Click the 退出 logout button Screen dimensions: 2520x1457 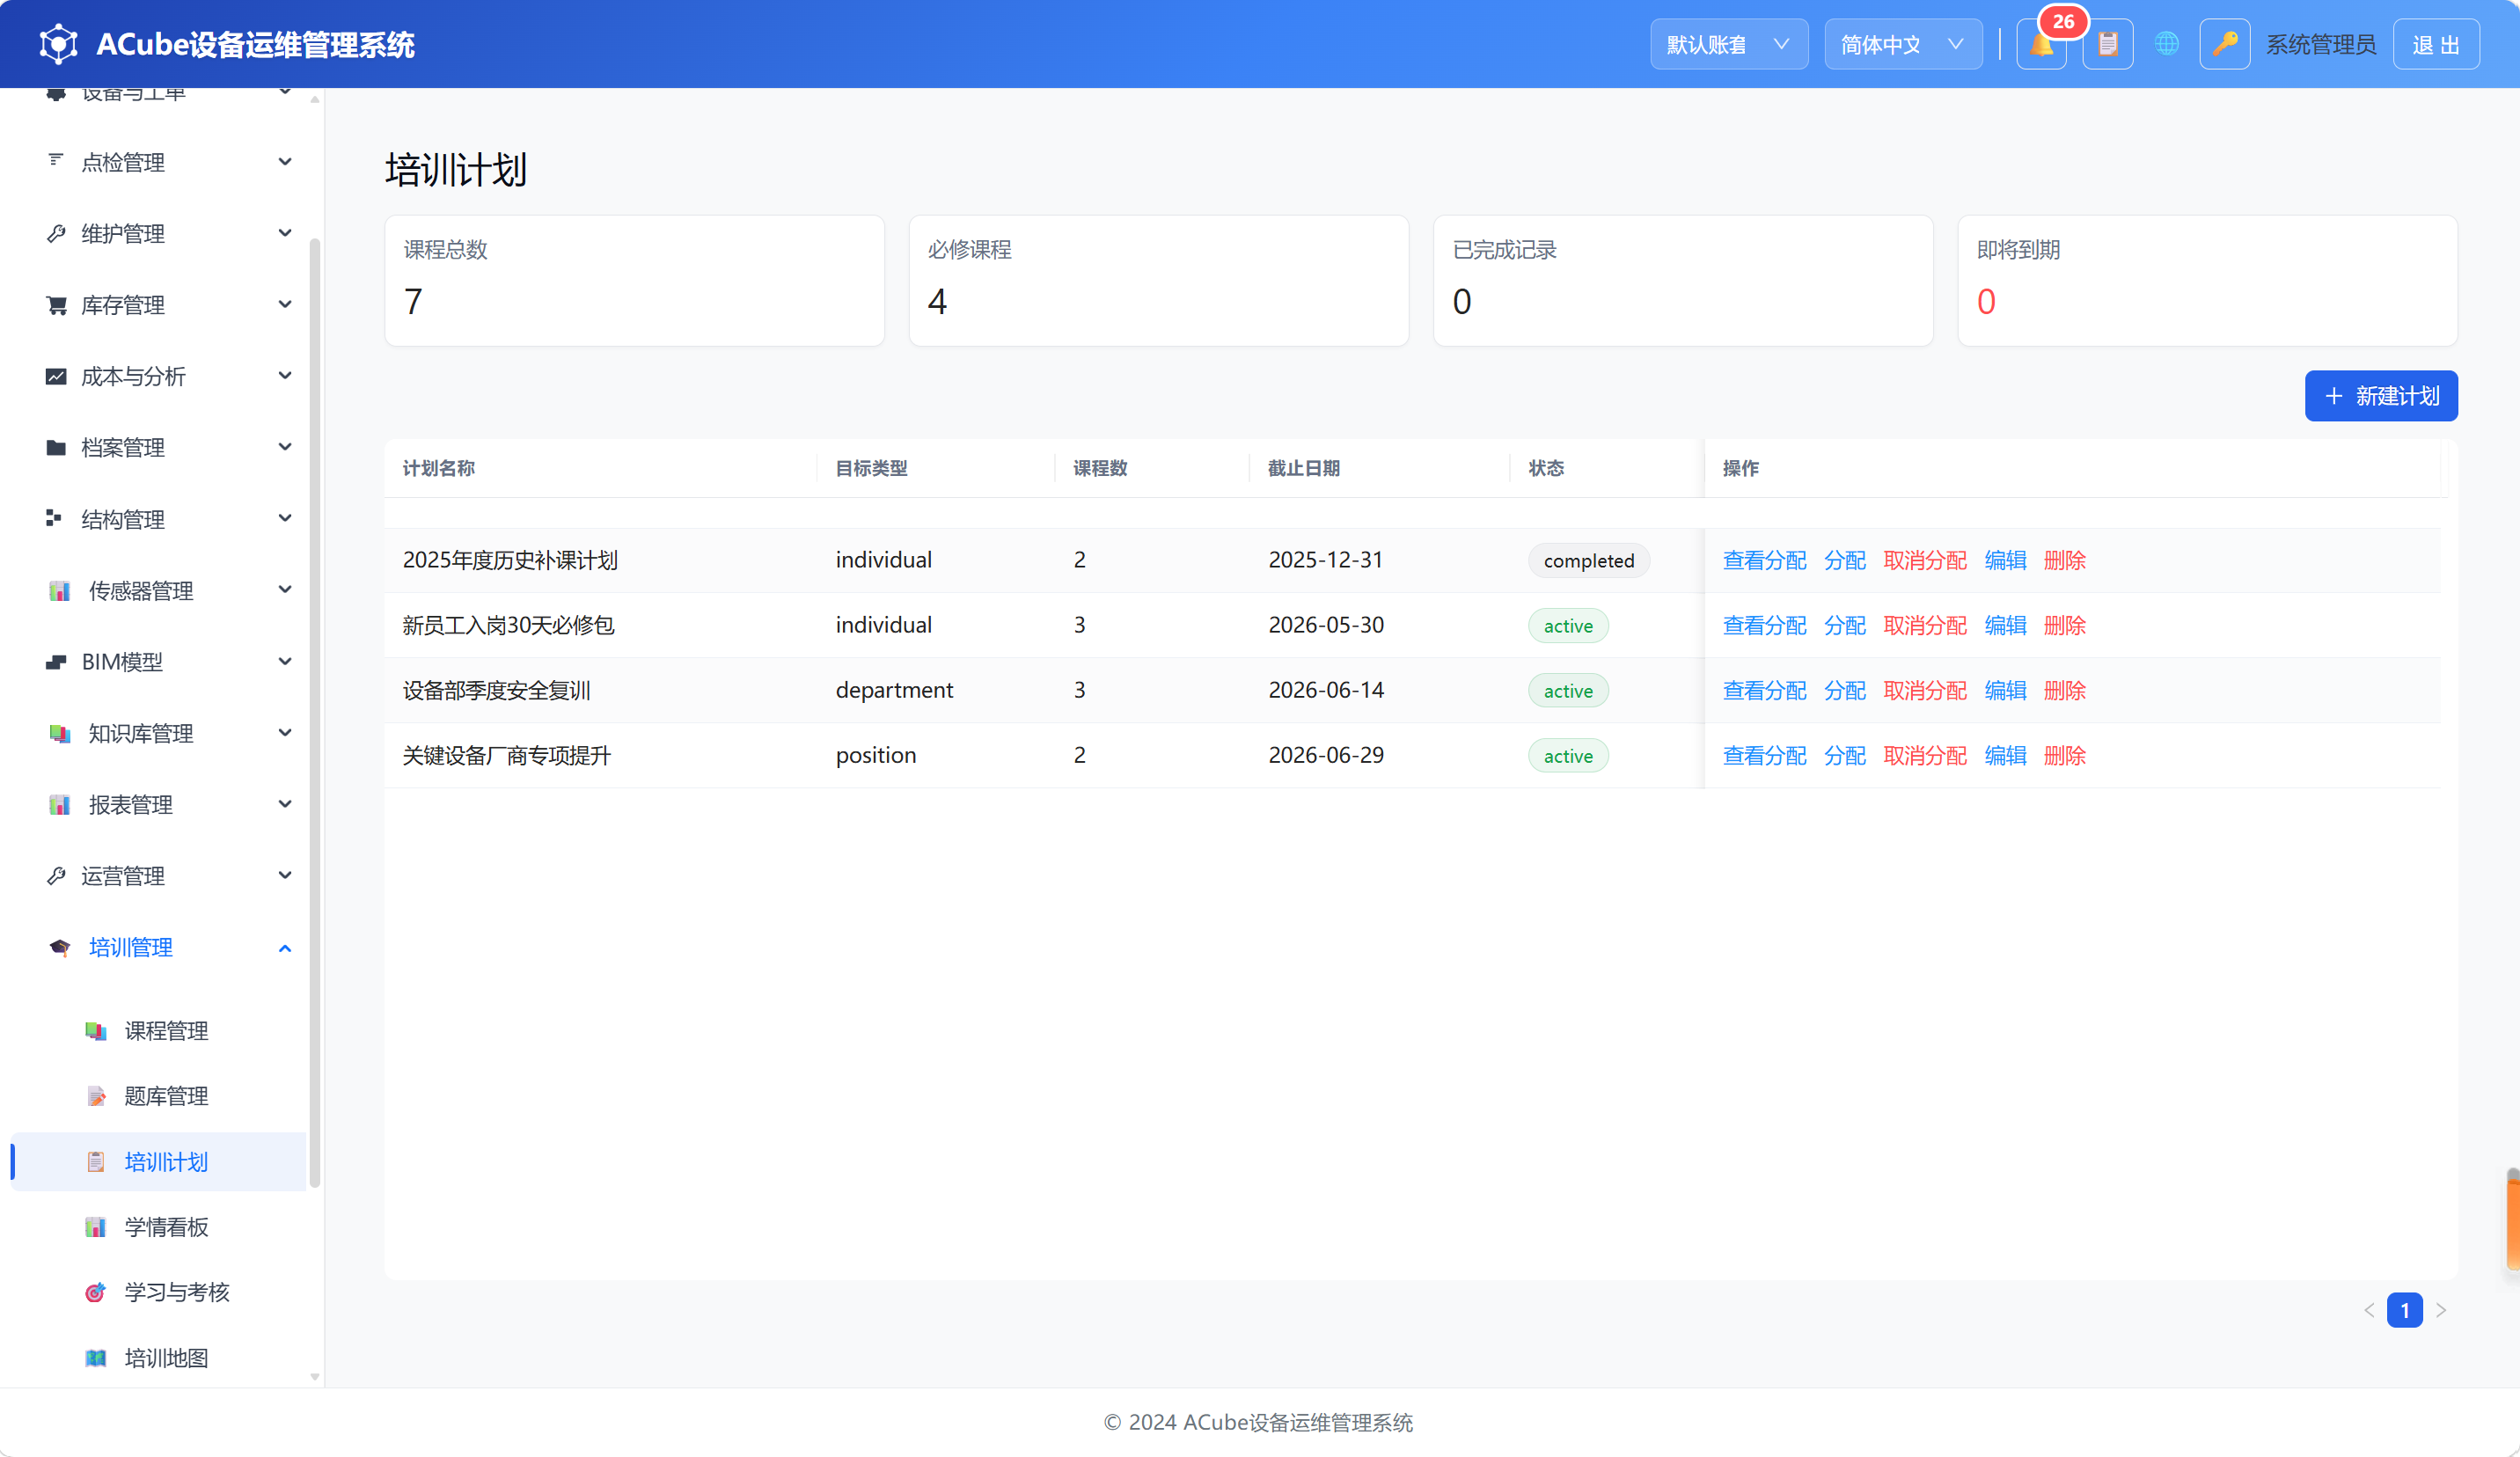(x=2435, y=44)
